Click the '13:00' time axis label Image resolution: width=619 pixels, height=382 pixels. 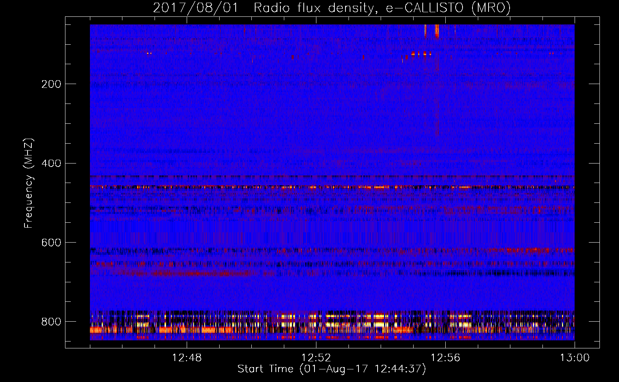pyautogui.click(x=575, y=358)
